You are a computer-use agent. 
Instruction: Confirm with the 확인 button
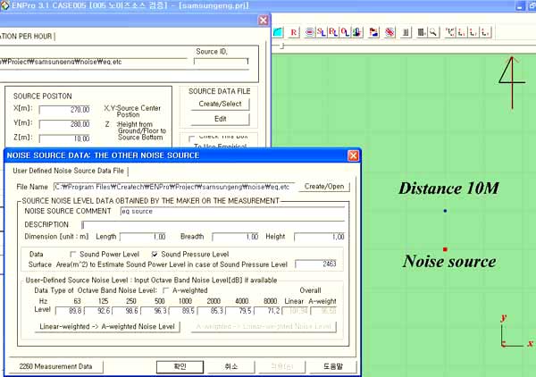(x=180, y=367)
